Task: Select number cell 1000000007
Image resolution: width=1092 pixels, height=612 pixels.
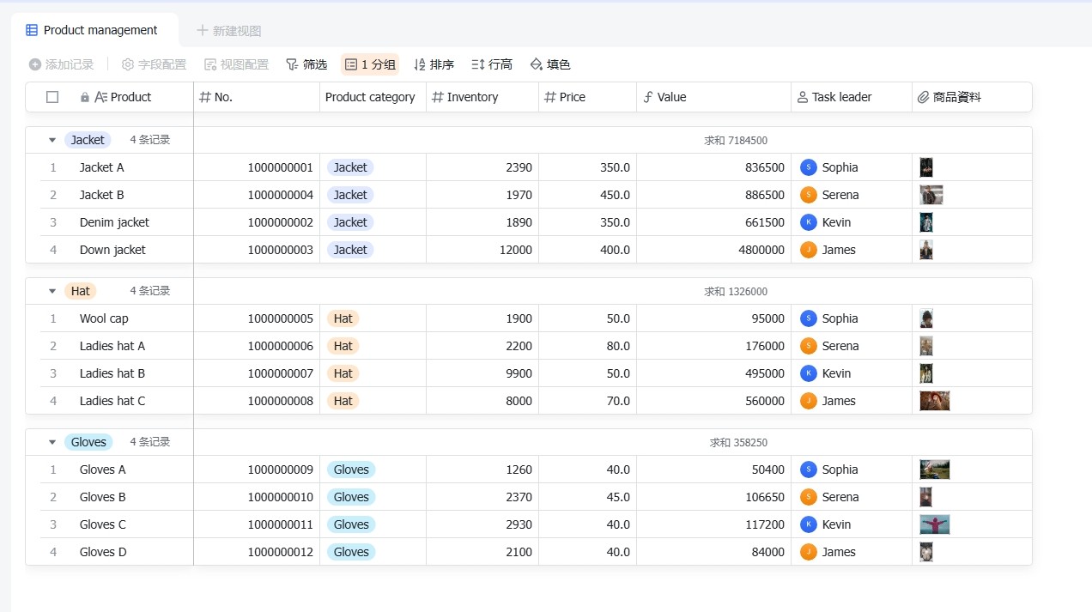Action: (x=257, y=373)
